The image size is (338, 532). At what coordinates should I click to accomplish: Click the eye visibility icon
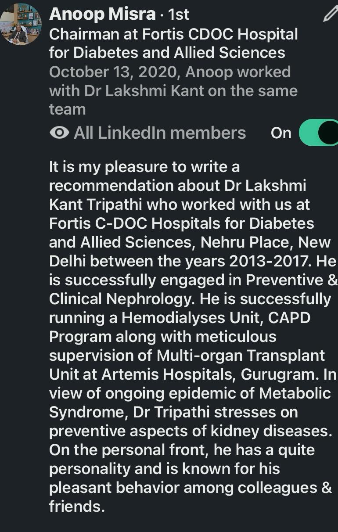(x=59, y=133)
